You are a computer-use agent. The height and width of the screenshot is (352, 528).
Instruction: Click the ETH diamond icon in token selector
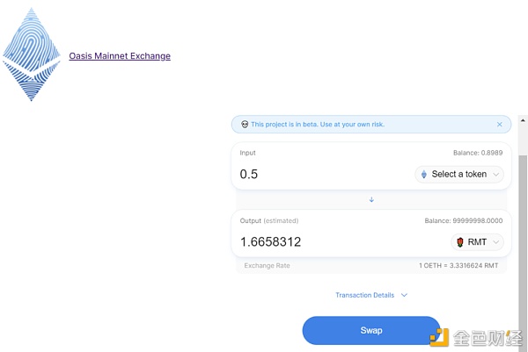(x=424, y=175)
